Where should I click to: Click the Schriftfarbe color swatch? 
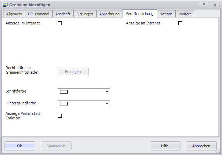pyautogui.click(x=64, y=92)
